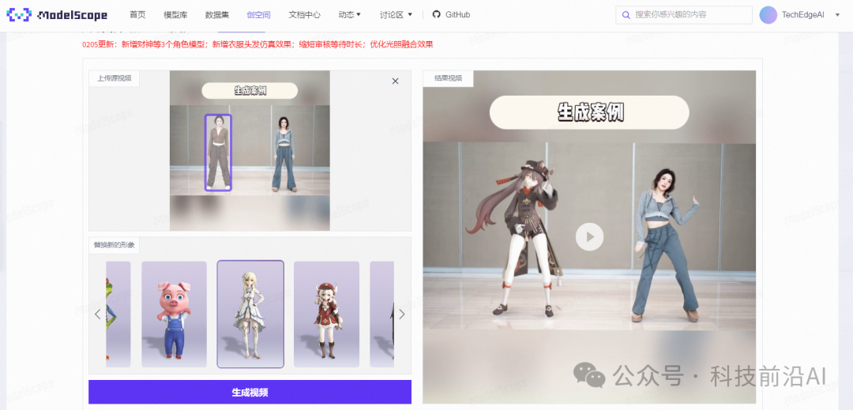Click the ModelScope logo

[57, 15]
